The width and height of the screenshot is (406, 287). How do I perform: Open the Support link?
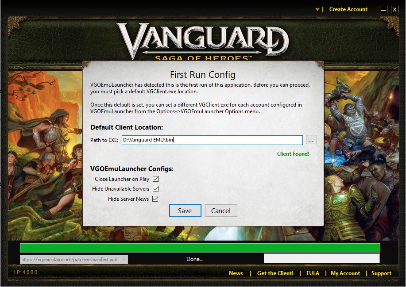(x=381, y=273)
